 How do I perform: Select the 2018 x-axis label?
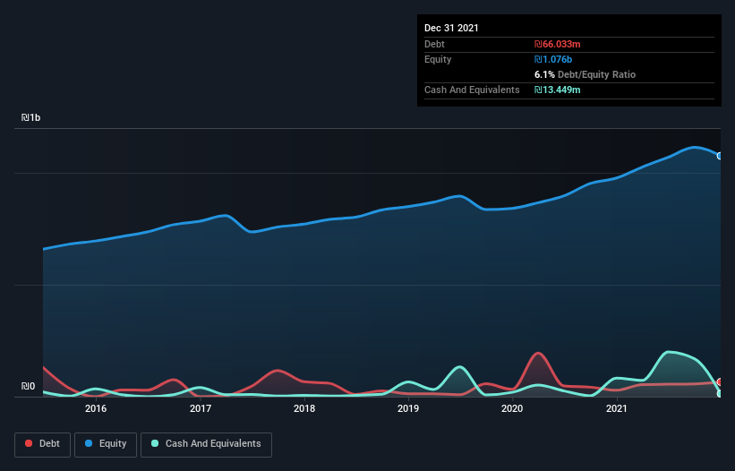(304, 408)
